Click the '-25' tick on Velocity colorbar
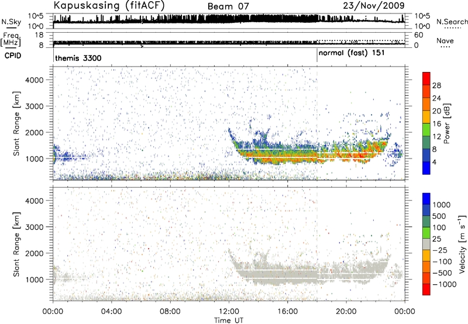468x324 pixels. [x=440, y=250]
